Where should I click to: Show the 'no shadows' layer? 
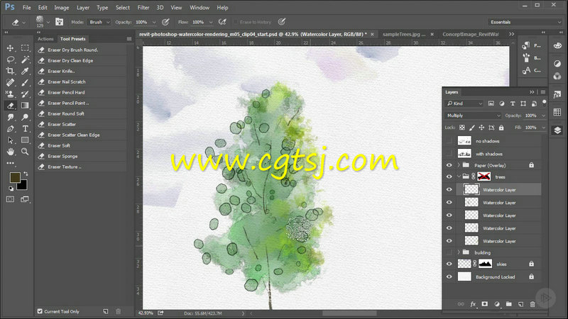coord(449,141)
